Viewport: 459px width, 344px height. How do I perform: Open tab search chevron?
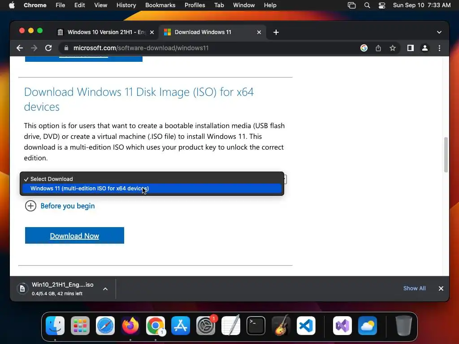tap(439, 32)
